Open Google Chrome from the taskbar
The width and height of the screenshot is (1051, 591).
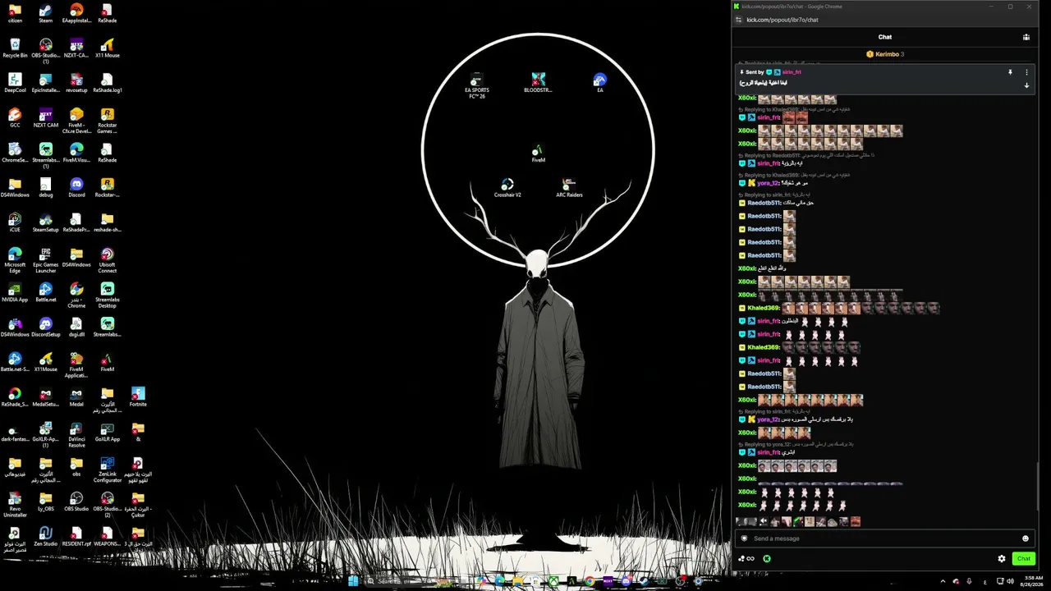(x=590, y=581)
